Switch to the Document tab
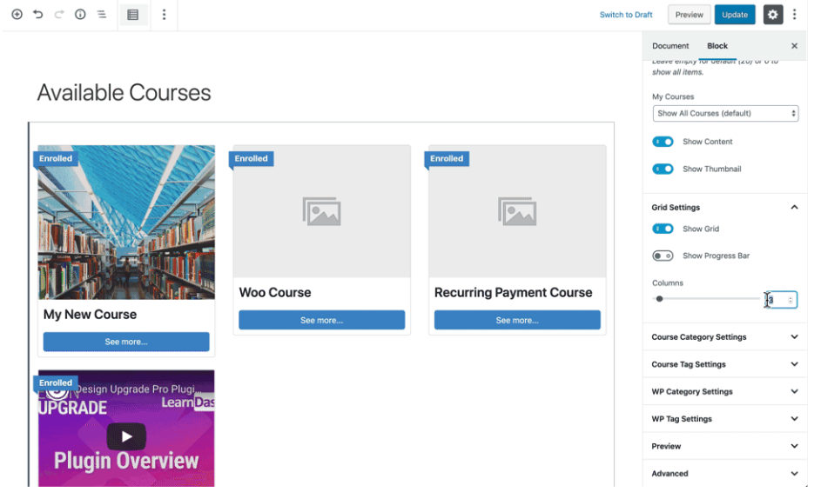814x492 pixels. [x=670, y=46]
